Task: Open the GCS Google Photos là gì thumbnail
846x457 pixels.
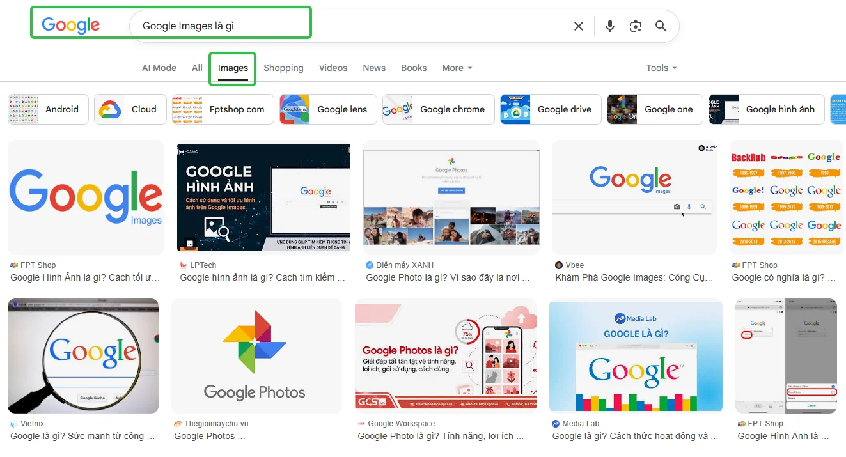Action: 446,357
